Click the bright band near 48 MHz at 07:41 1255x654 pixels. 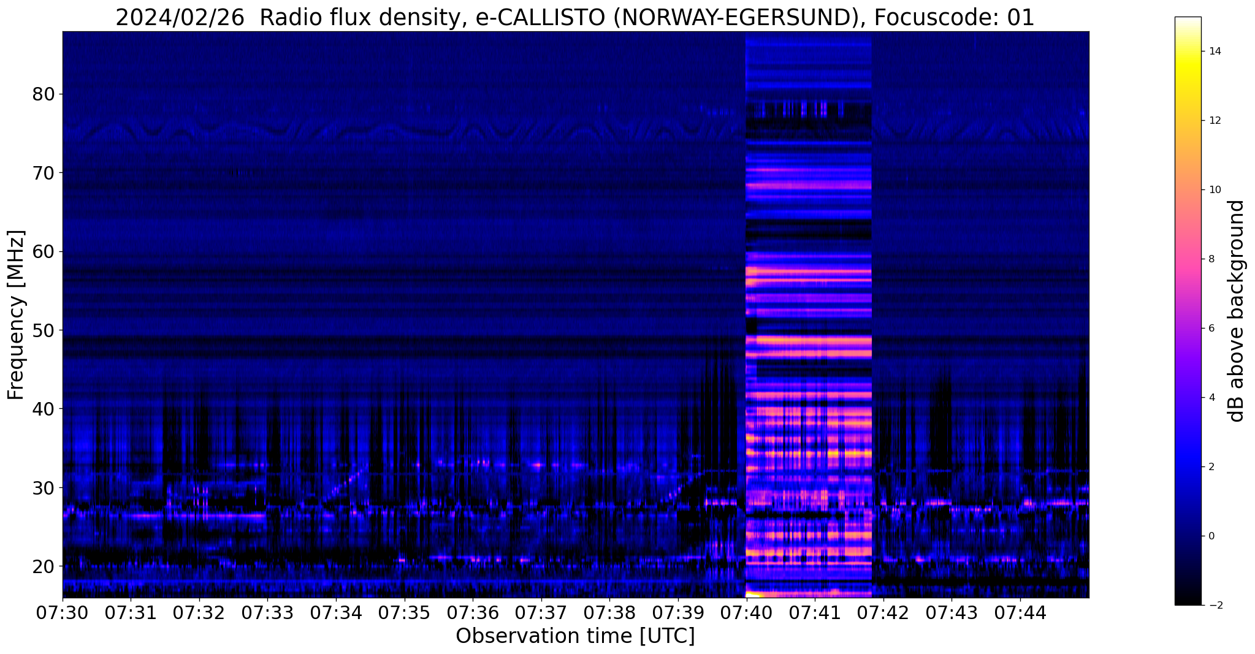(x=815, y=340)
